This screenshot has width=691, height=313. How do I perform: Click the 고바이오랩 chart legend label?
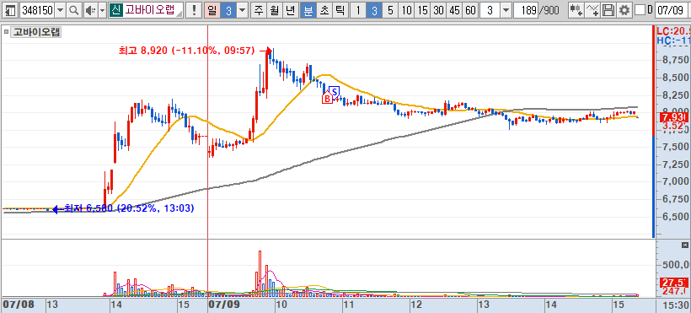tap(36, 32)
